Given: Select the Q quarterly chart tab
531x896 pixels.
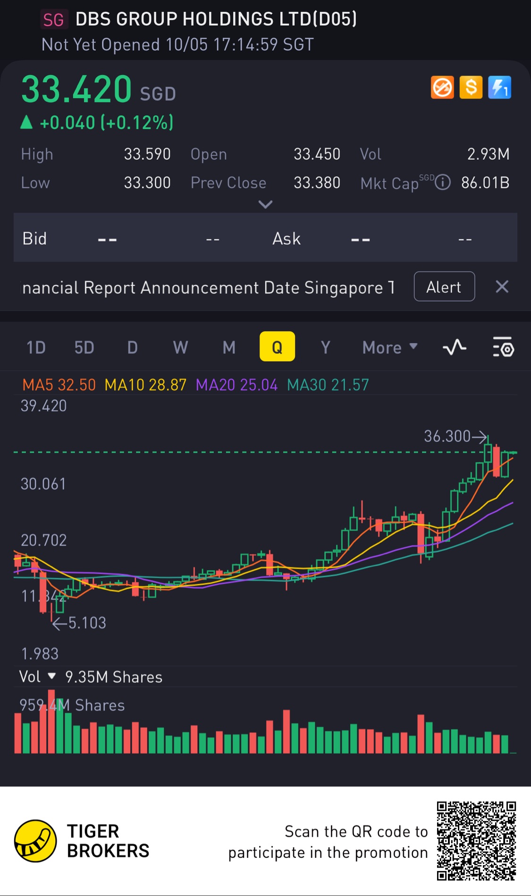Looking at the screenshot, I should (278, 346).
